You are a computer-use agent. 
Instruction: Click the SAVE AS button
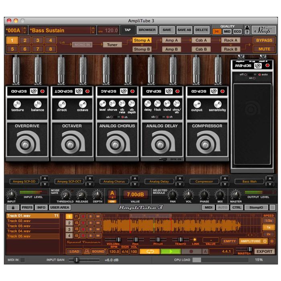(x=184, y=30)
